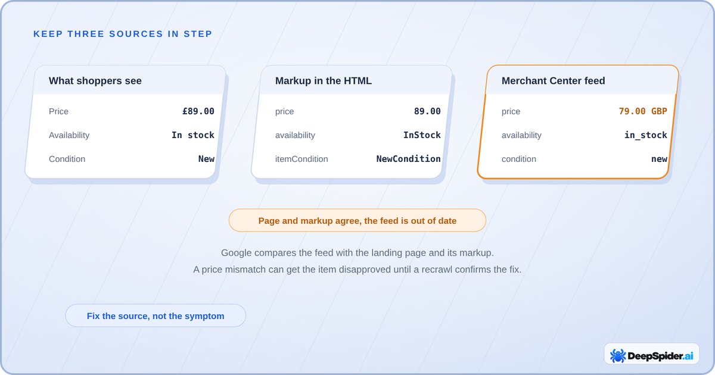Screen dimensions: 715x375
Task: Click the 'Markup in the HTML' card title
Action: click(324, 80)
